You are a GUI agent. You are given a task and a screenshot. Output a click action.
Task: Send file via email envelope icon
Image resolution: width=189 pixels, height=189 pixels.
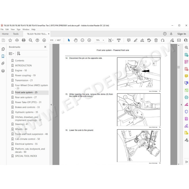click(x=179, y=40)
